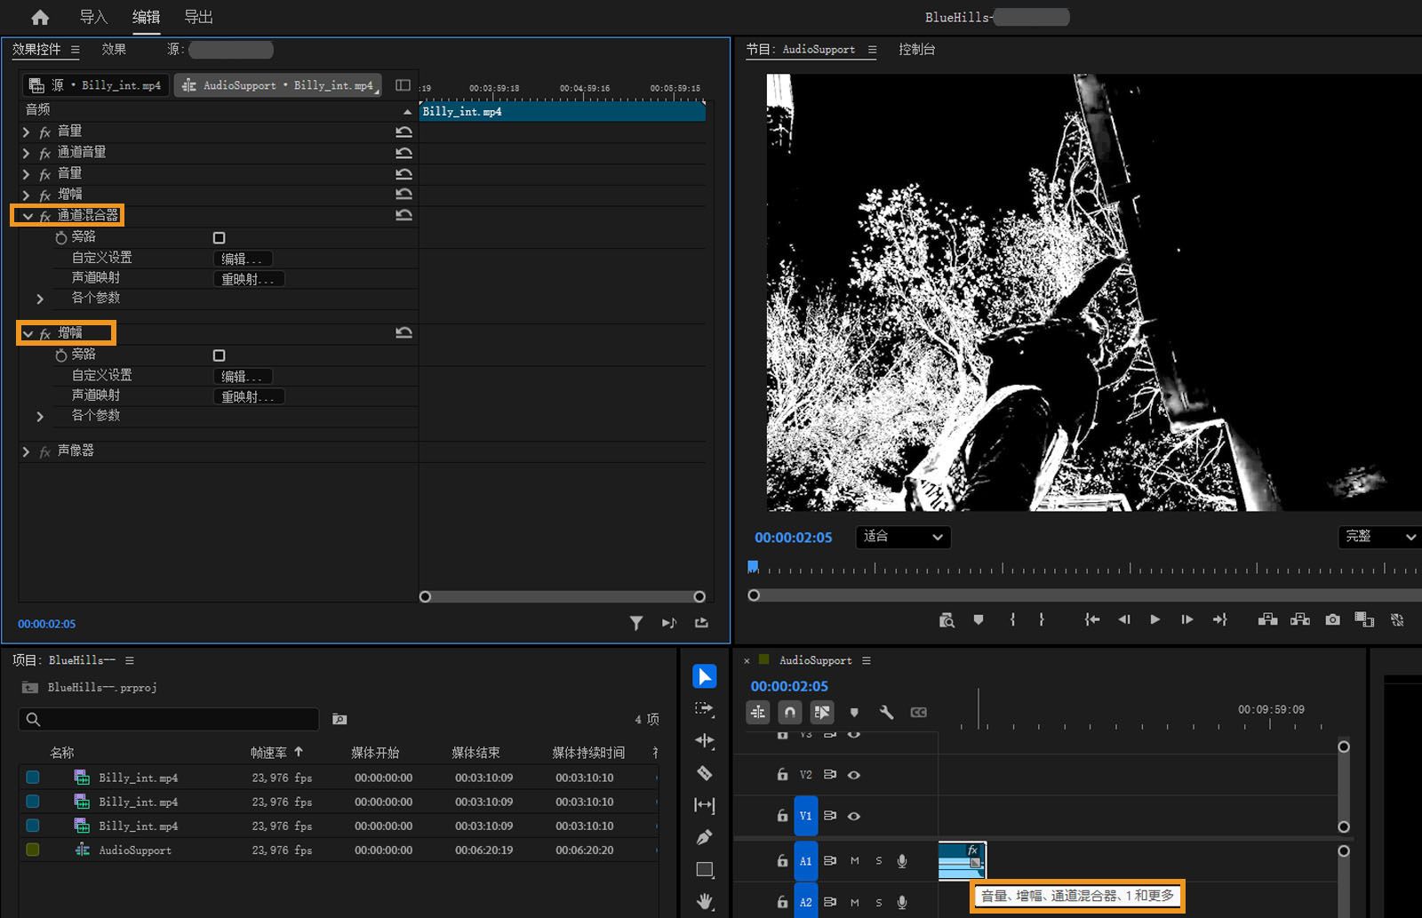
Task: Click the Export Frame camera icon
Action: click(1332, 619)
